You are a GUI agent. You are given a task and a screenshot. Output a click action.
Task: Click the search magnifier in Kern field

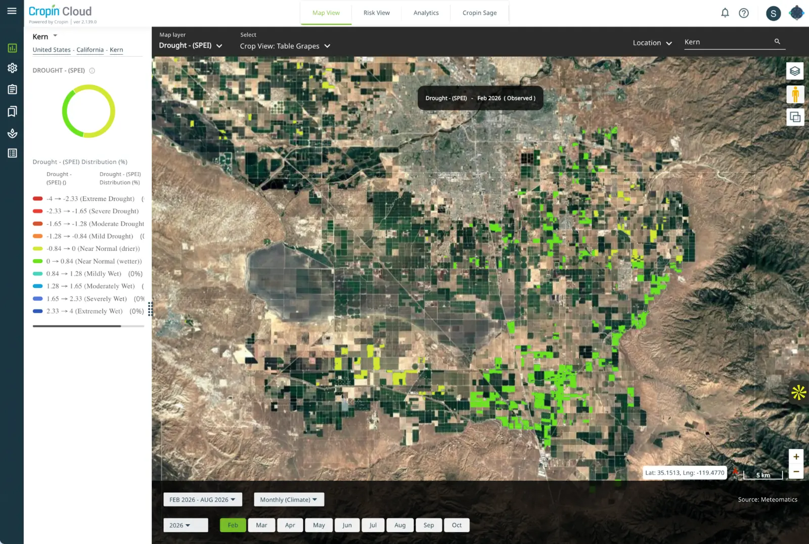click(777, 41)
